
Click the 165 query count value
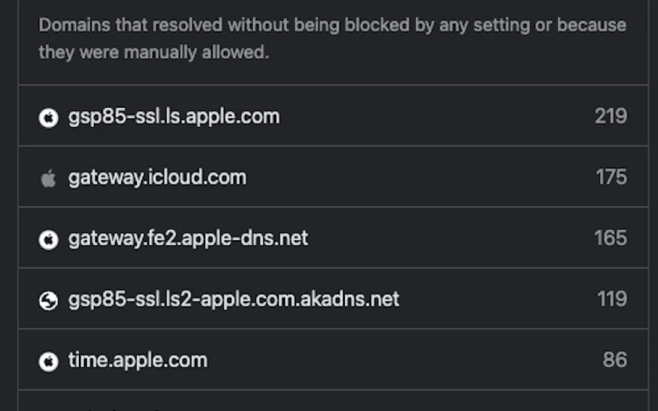611,238
